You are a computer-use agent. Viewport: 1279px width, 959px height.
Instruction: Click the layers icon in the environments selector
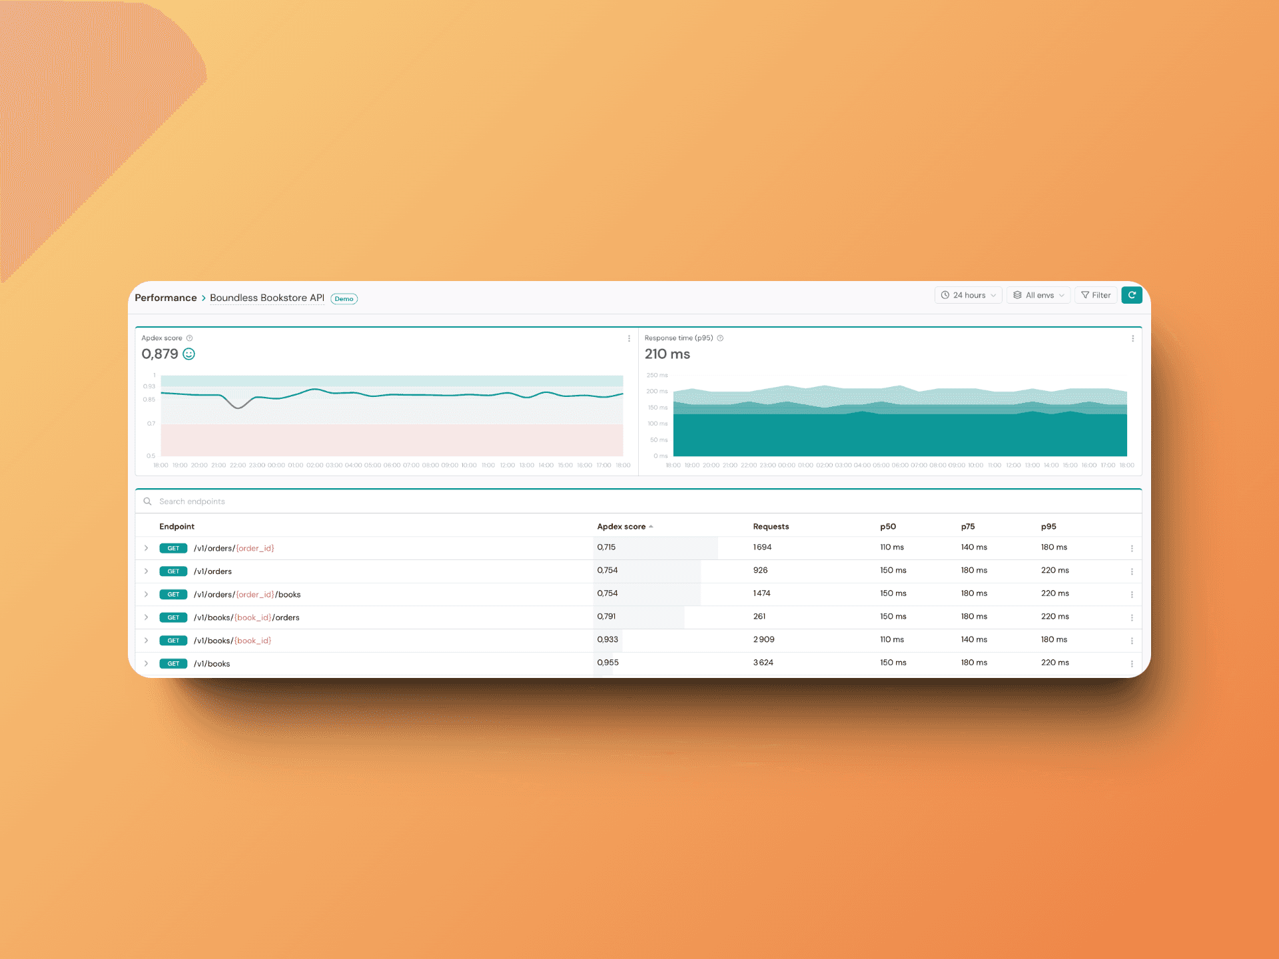pos(1017,295)
